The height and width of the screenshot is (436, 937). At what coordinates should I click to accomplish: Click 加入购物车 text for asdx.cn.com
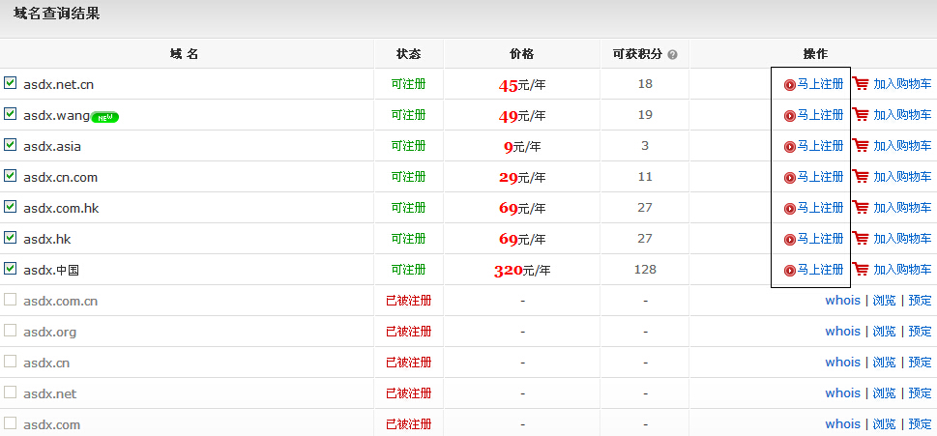[902, 177]
